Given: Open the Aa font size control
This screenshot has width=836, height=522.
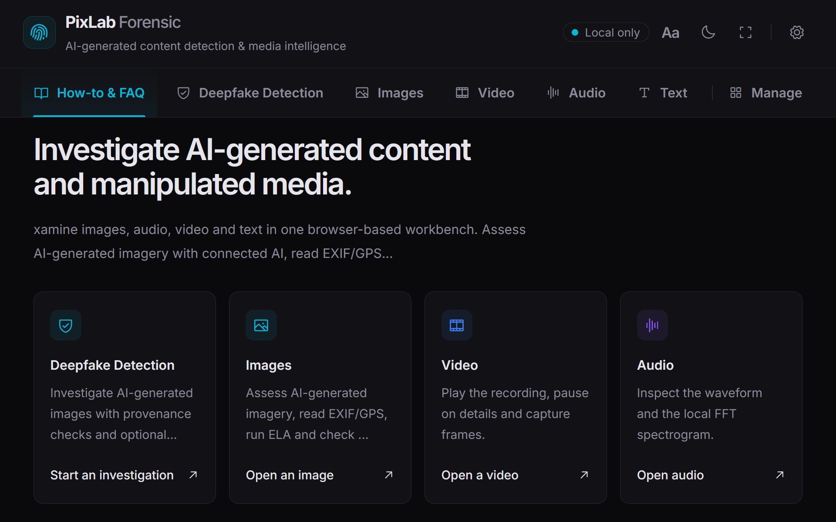Looking at the screenshot, I should click(x=671, y=33).
